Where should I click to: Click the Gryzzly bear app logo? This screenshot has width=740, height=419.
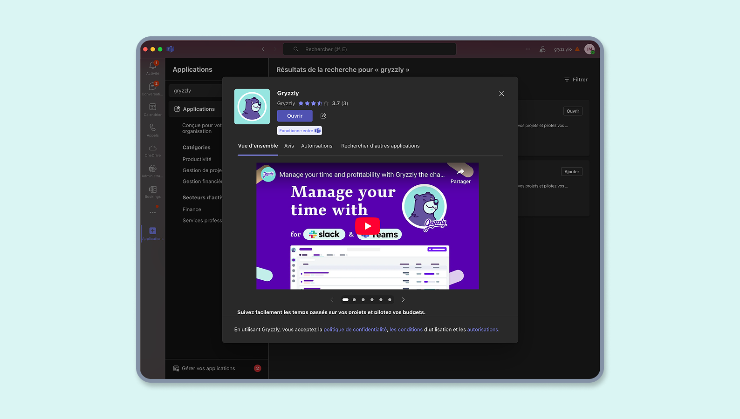(252, 107)
